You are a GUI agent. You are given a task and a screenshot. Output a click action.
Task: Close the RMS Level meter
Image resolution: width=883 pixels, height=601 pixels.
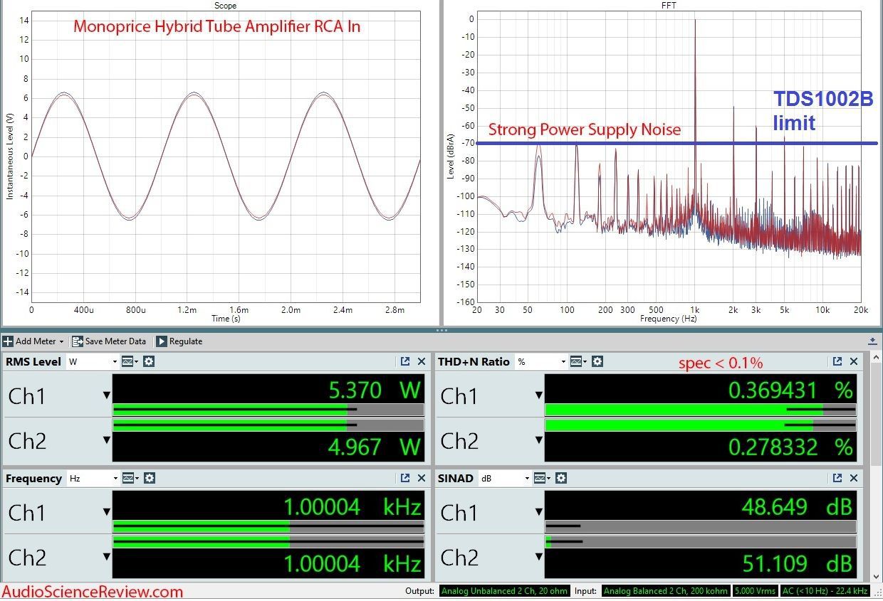click(x=422, y=361)
